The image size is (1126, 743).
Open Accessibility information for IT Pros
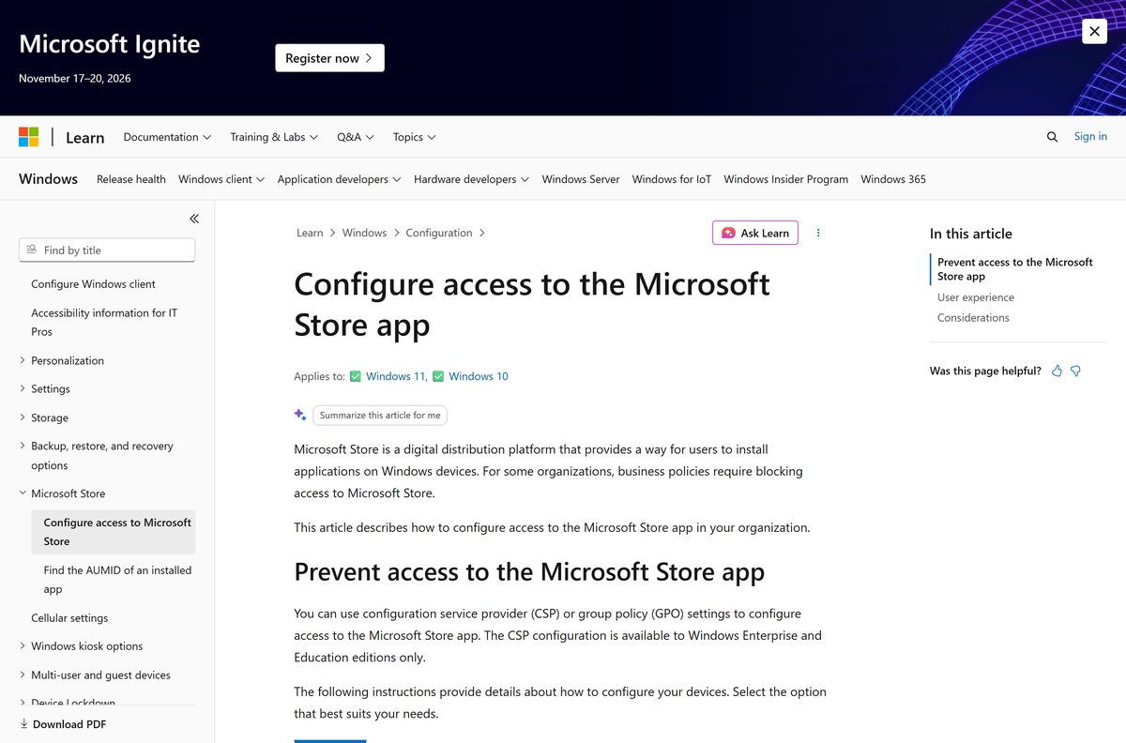click(x=104, y=322)
